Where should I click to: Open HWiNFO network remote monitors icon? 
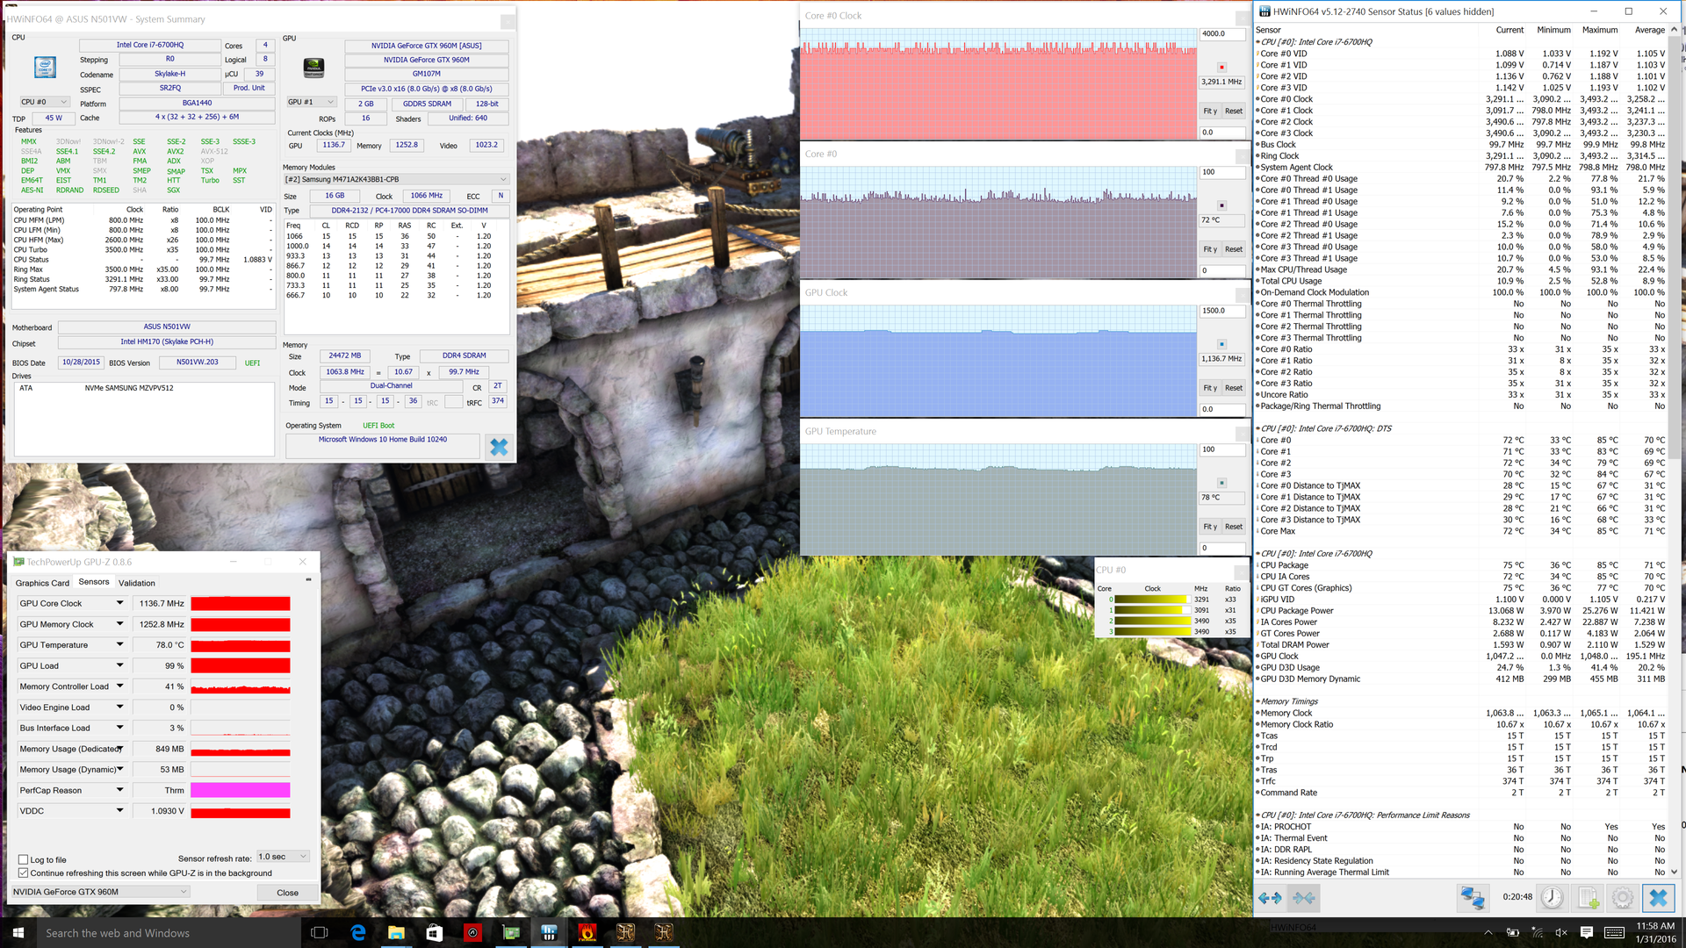pyautogui.click(x=1472, y=898)
